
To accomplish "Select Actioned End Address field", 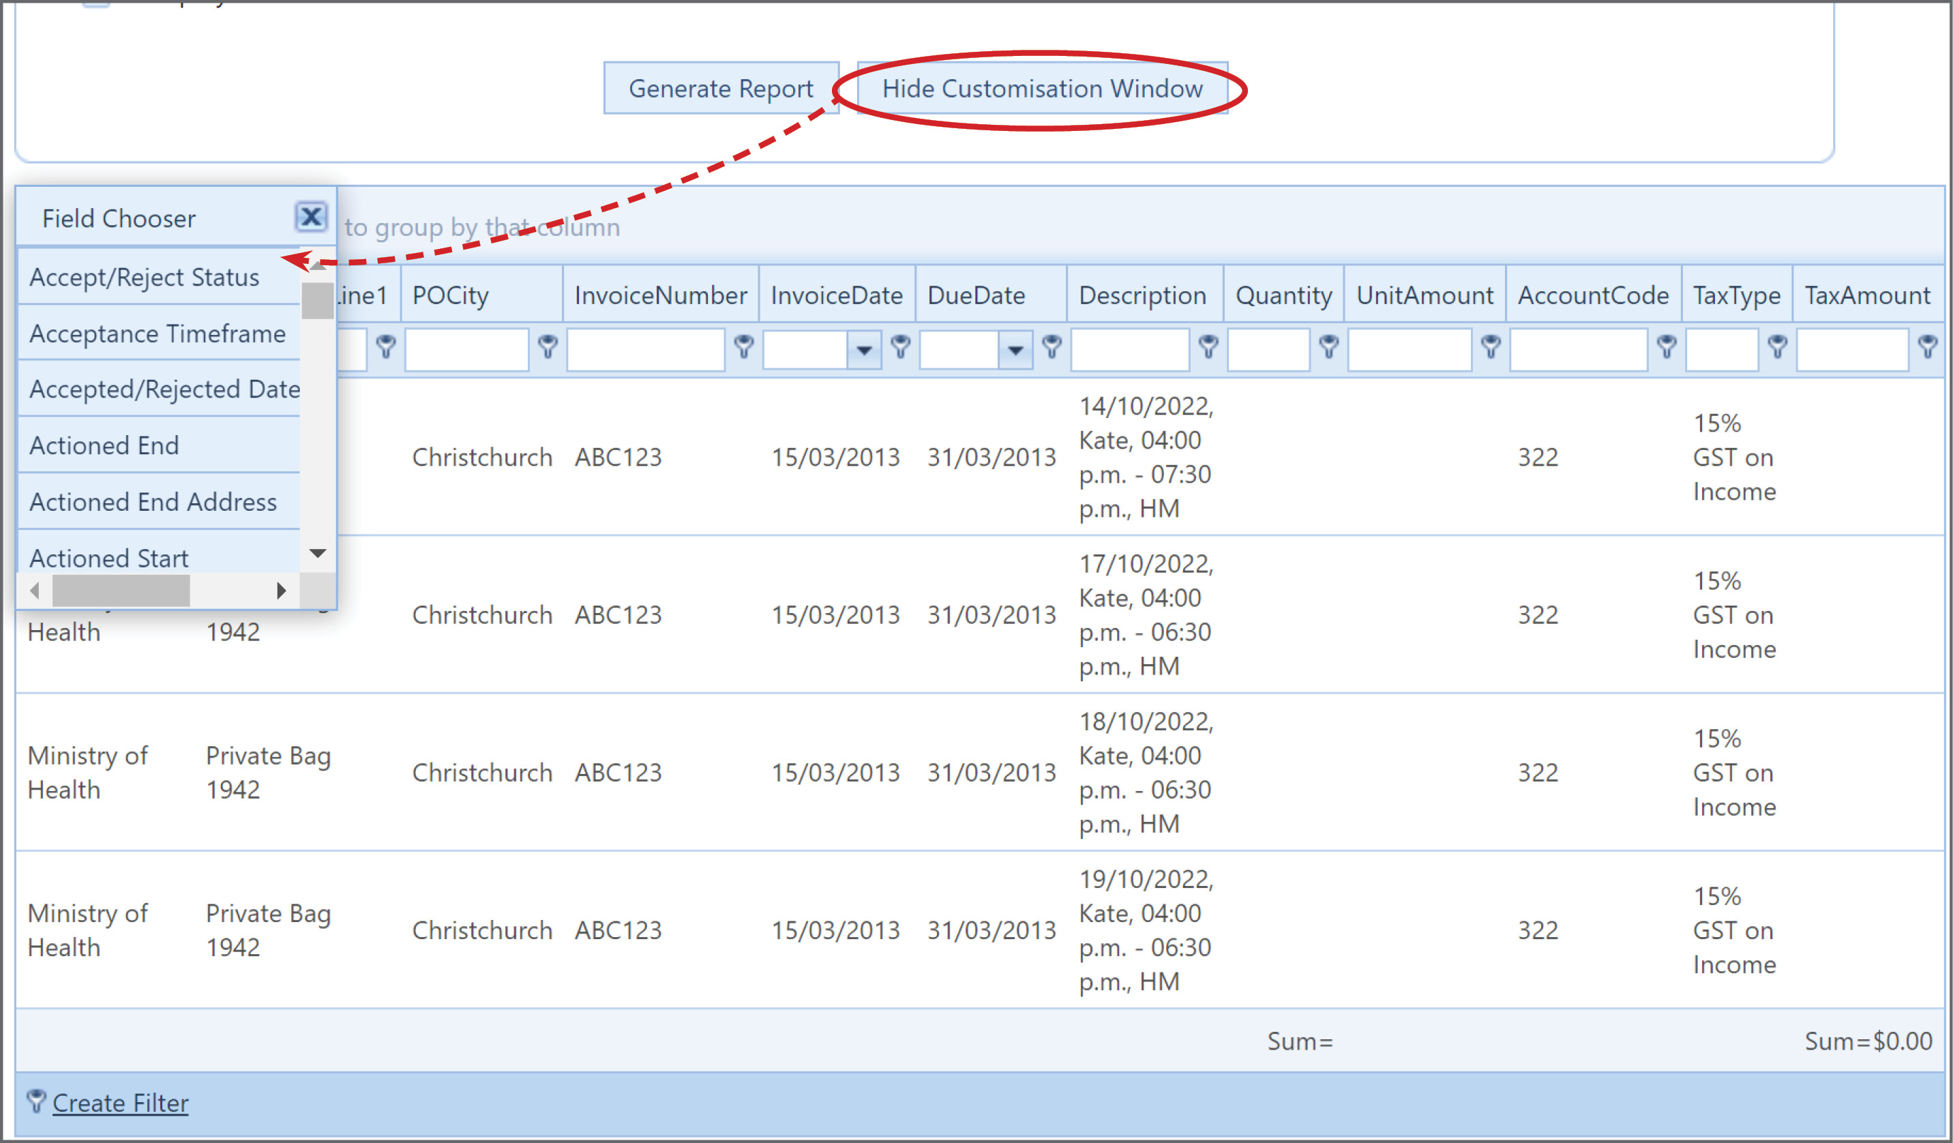I will click(x=159, y=502).
